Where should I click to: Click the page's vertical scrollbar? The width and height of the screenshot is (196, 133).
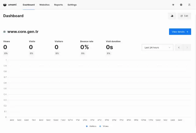coord(195,70)
